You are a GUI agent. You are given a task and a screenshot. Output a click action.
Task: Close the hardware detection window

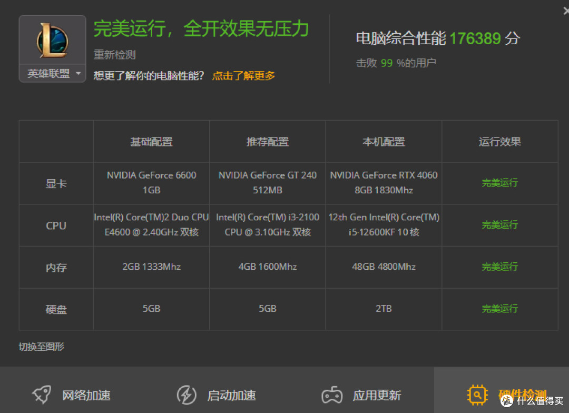(566, 11)
